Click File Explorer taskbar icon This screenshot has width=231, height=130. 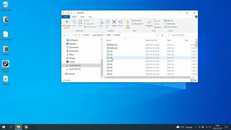point(18,127)
